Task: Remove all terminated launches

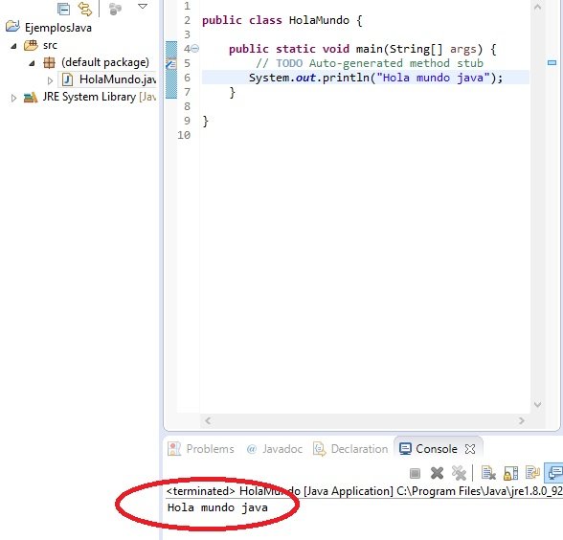Action: pos(459,473)
